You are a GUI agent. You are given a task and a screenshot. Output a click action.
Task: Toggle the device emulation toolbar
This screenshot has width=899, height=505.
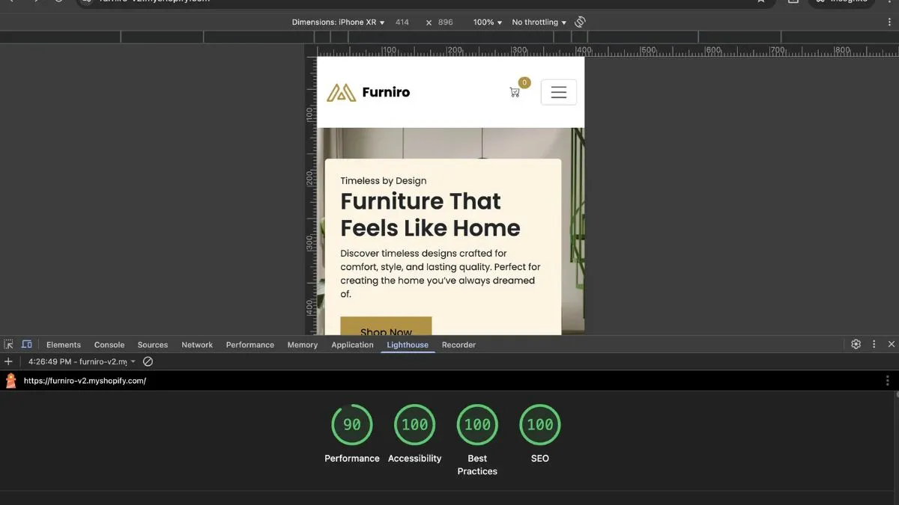pyautogui.click(x=27, y=343)
